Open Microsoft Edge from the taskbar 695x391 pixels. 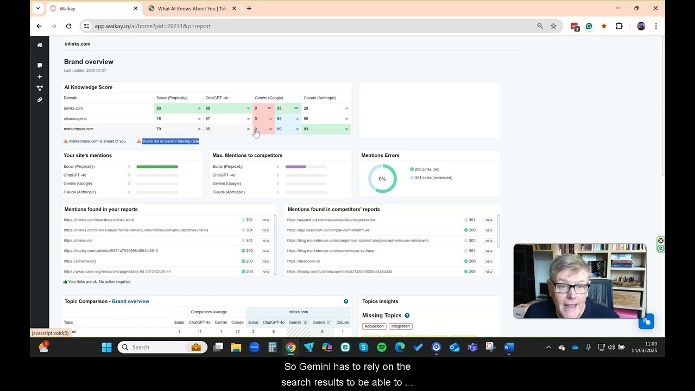coord(400,348)
